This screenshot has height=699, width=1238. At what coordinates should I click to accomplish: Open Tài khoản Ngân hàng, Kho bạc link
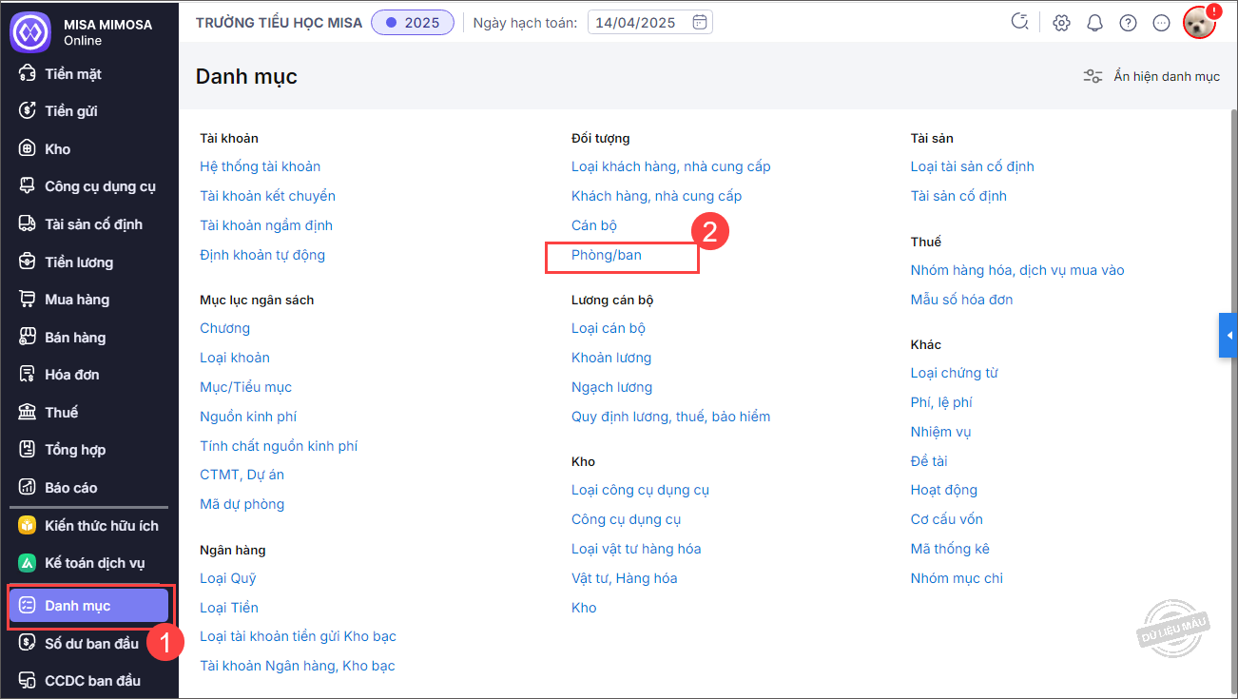298,666
